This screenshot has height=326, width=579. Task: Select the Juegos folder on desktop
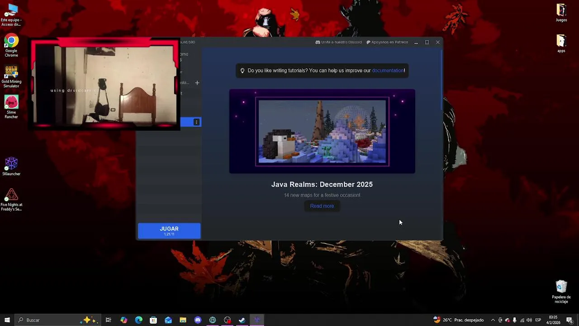[561, 13]
